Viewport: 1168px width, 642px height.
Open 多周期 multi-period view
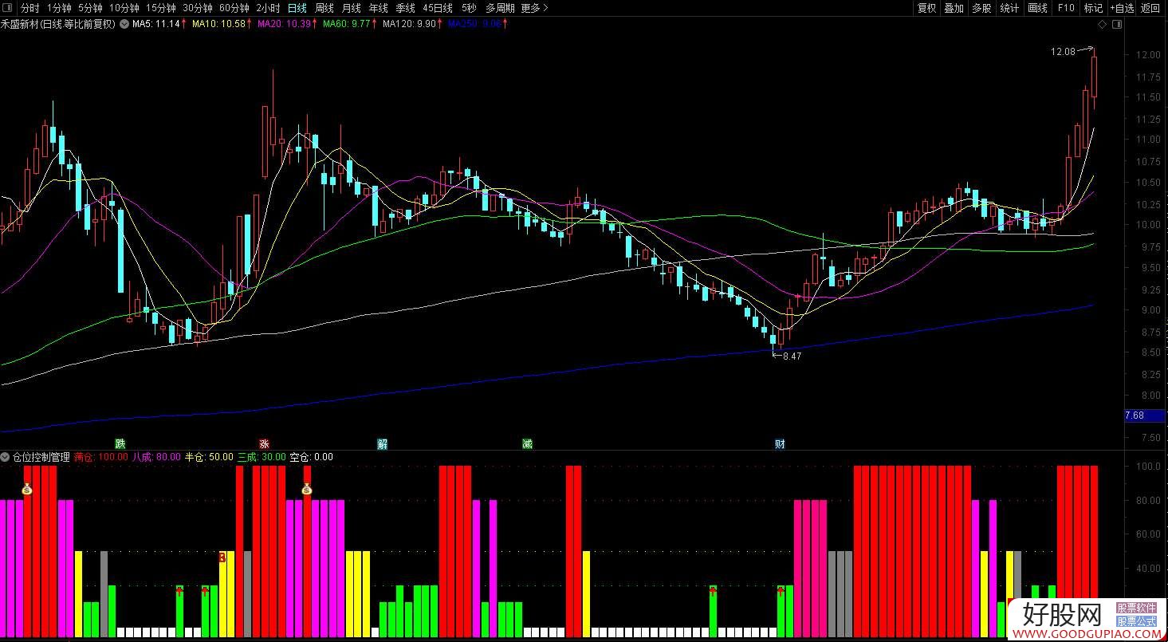pyautogui.click(x=500, y=8)
